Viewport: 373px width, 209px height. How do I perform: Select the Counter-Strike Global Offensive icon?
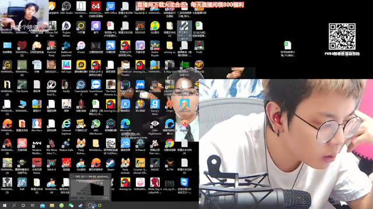[140, 166]
